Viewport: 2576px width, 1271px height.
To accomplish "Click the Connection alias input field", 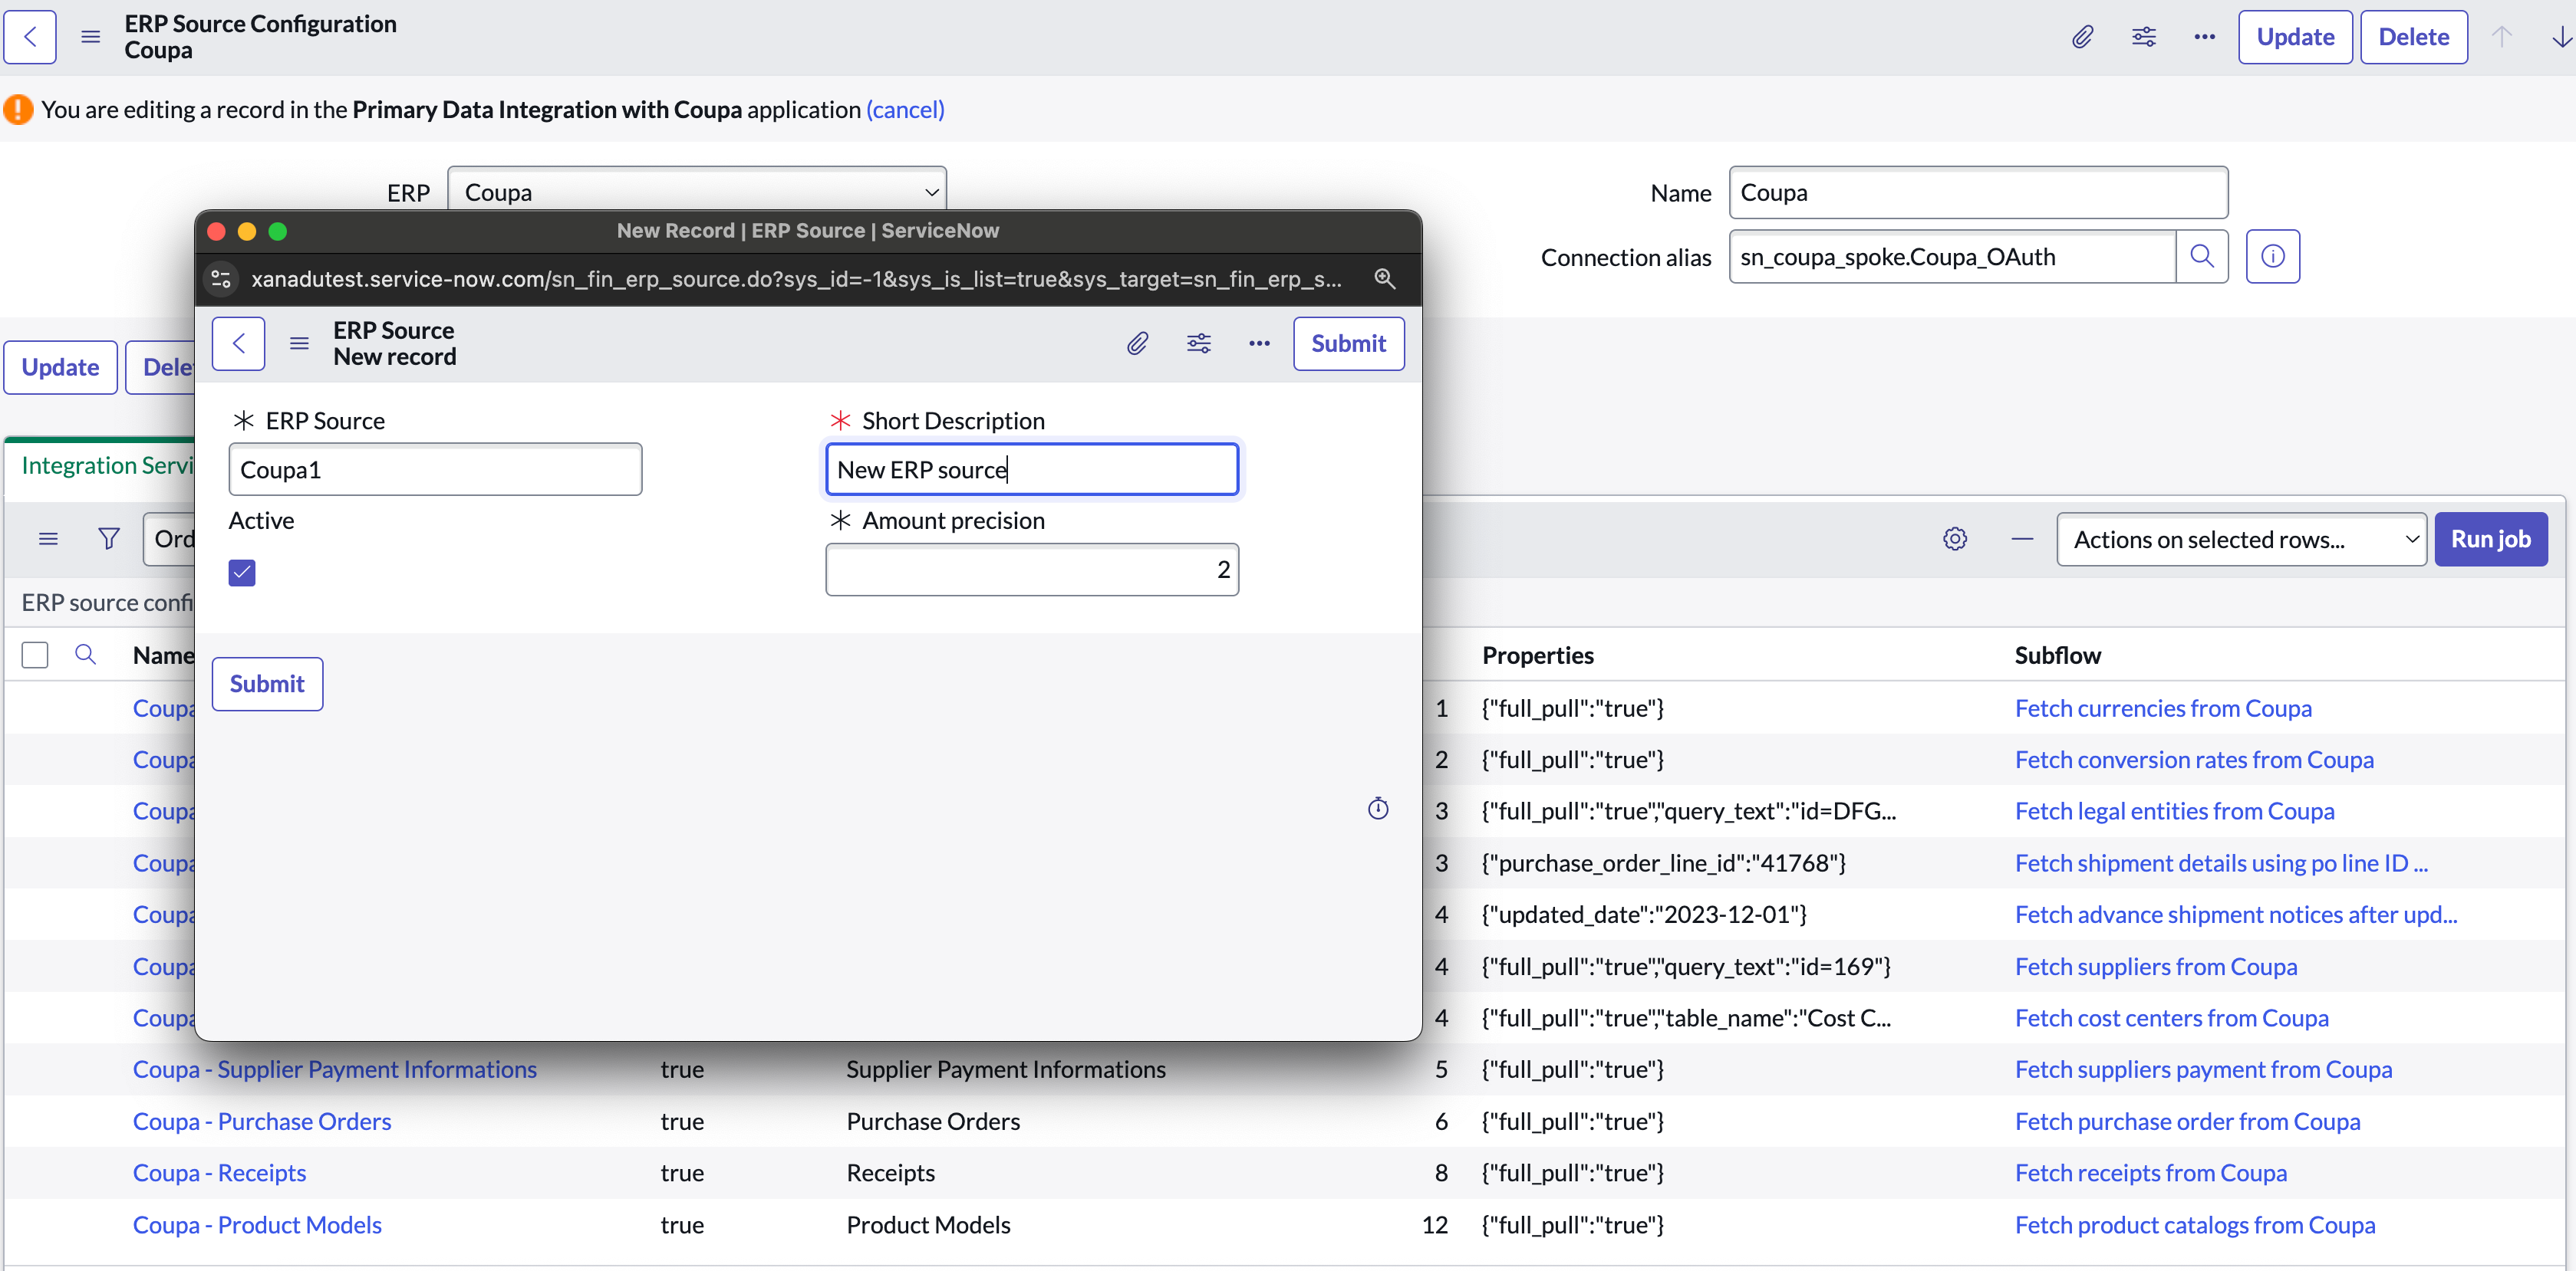I will click(1952, 257).
